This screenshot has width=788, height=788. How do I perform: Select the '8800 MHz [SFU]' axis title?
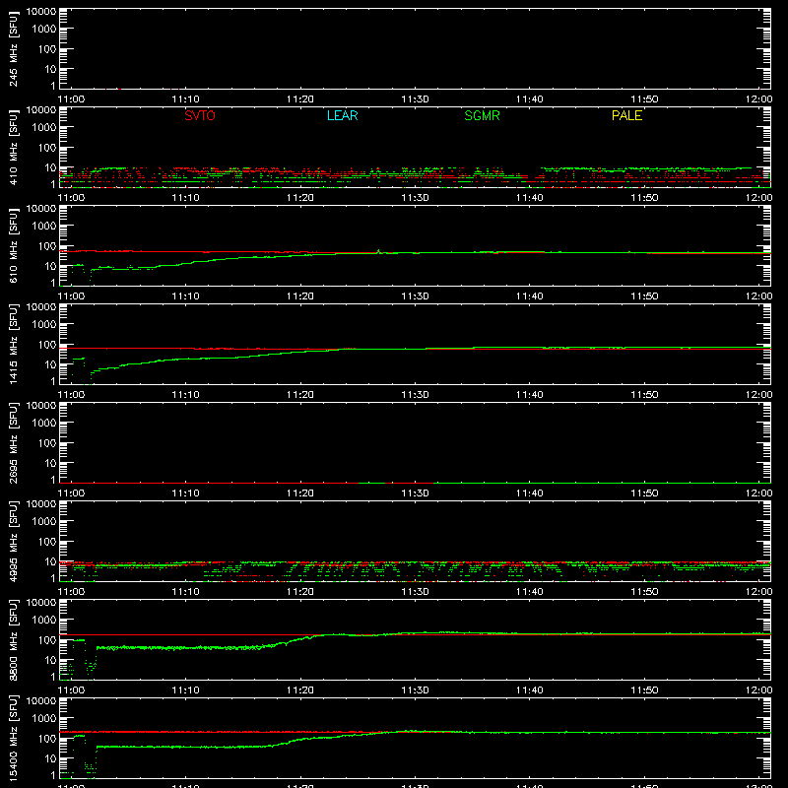pyautogui.click(x=14, y=639)
